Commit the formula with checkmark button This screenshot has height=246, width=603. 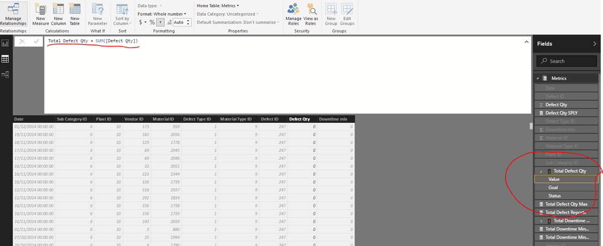(36, 41)
